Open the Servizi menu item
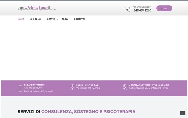 pyautogui.click(x=51, y=19)
